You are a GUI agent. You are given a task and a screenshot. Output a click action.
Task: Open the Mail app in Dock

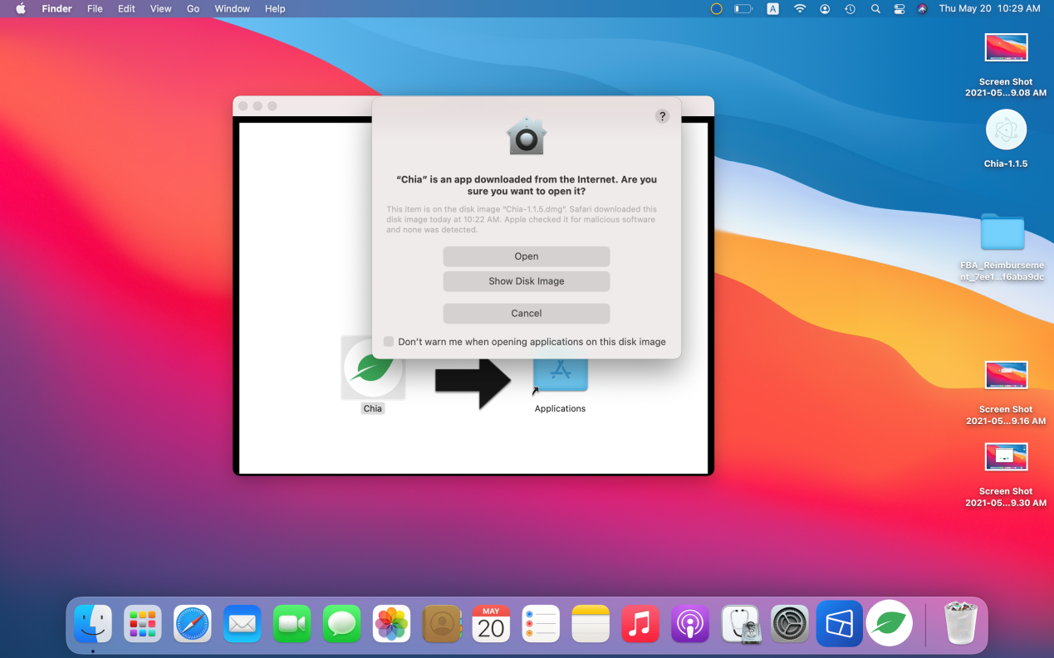[x=243, y=624]
